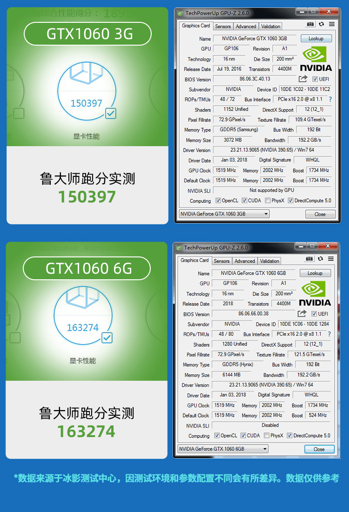Click the refresh icon in GTX 1060 6GB window
349x512 pixels.
320,259
